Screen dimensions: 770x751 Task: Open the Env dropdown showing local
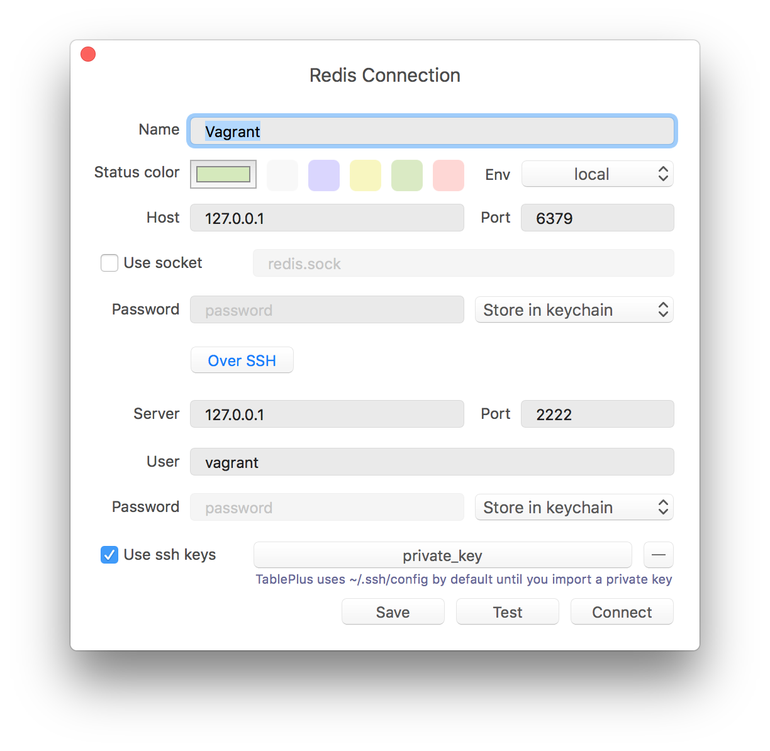(596, 174)
